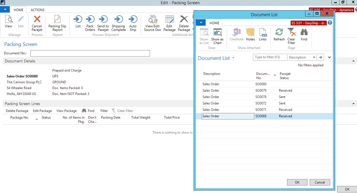This screenshot has width=357, height=193.
Task: Click Edit Package in lines toolbar
Action: [42, 111]
